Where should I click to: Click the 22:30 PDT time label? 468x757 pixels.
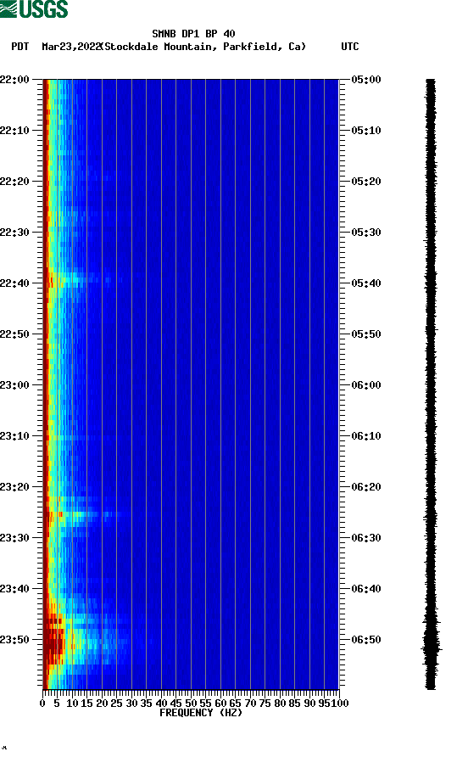(14, 233)
